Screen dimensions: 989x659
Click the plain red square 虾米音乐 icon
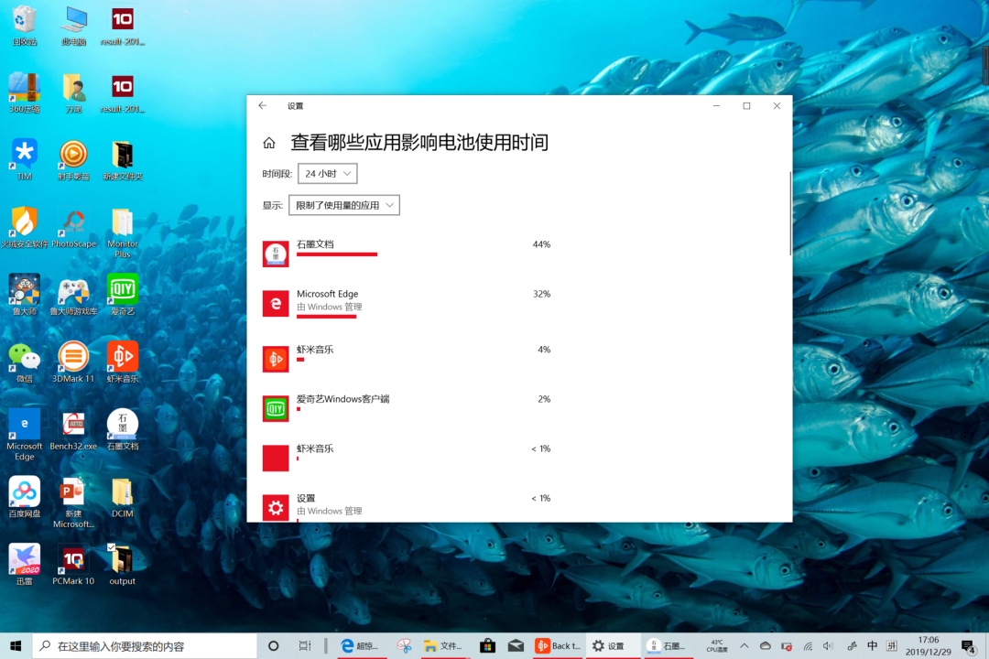point(276,458)
